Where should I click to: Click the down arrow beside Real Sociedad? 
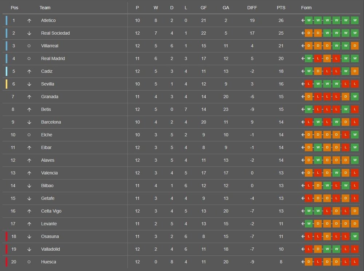point(29,33)
